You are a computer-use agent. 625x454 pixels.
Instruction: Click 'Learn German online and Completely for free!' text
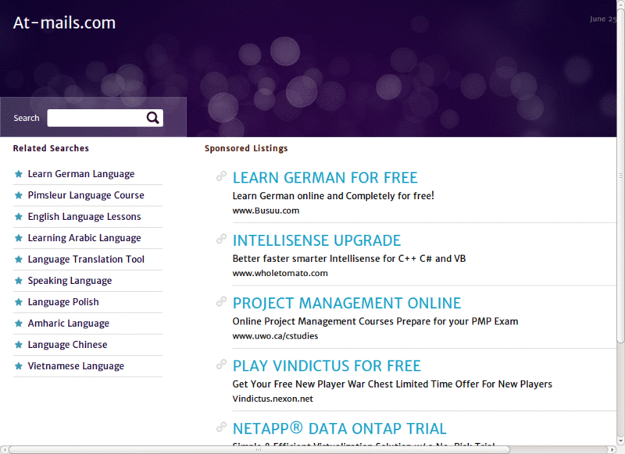pos(334,196)
